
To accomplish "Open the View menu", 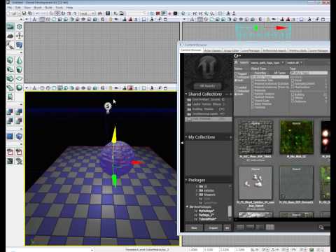I will coord(27,8).
